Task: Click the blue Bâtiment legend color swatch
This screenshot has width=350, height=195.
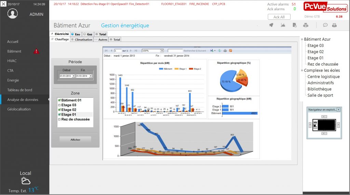Action: (161, 69)
